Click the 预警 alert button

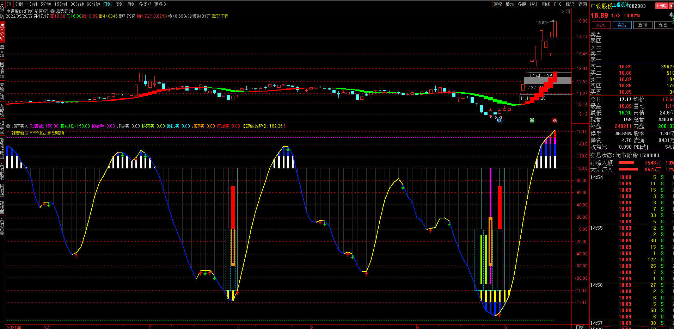663,25
